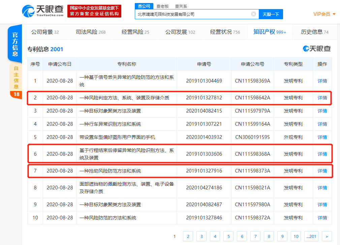Open 详情 link for patent row 2

(322, 98)
